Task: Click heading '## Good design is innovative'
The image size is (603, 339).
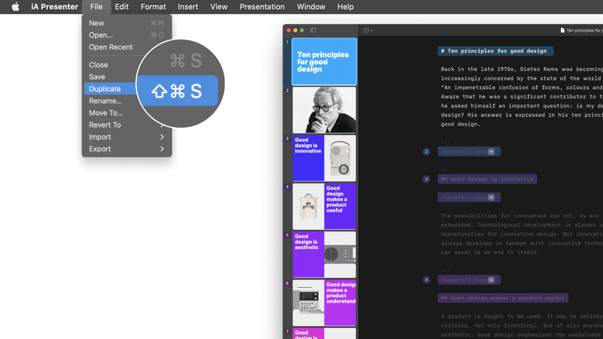Action: tap(487, 179)
